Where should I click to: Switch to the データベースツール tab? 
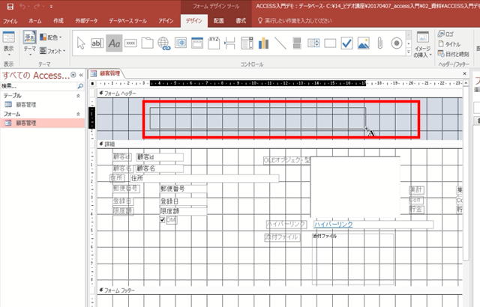tap(127, 21)
